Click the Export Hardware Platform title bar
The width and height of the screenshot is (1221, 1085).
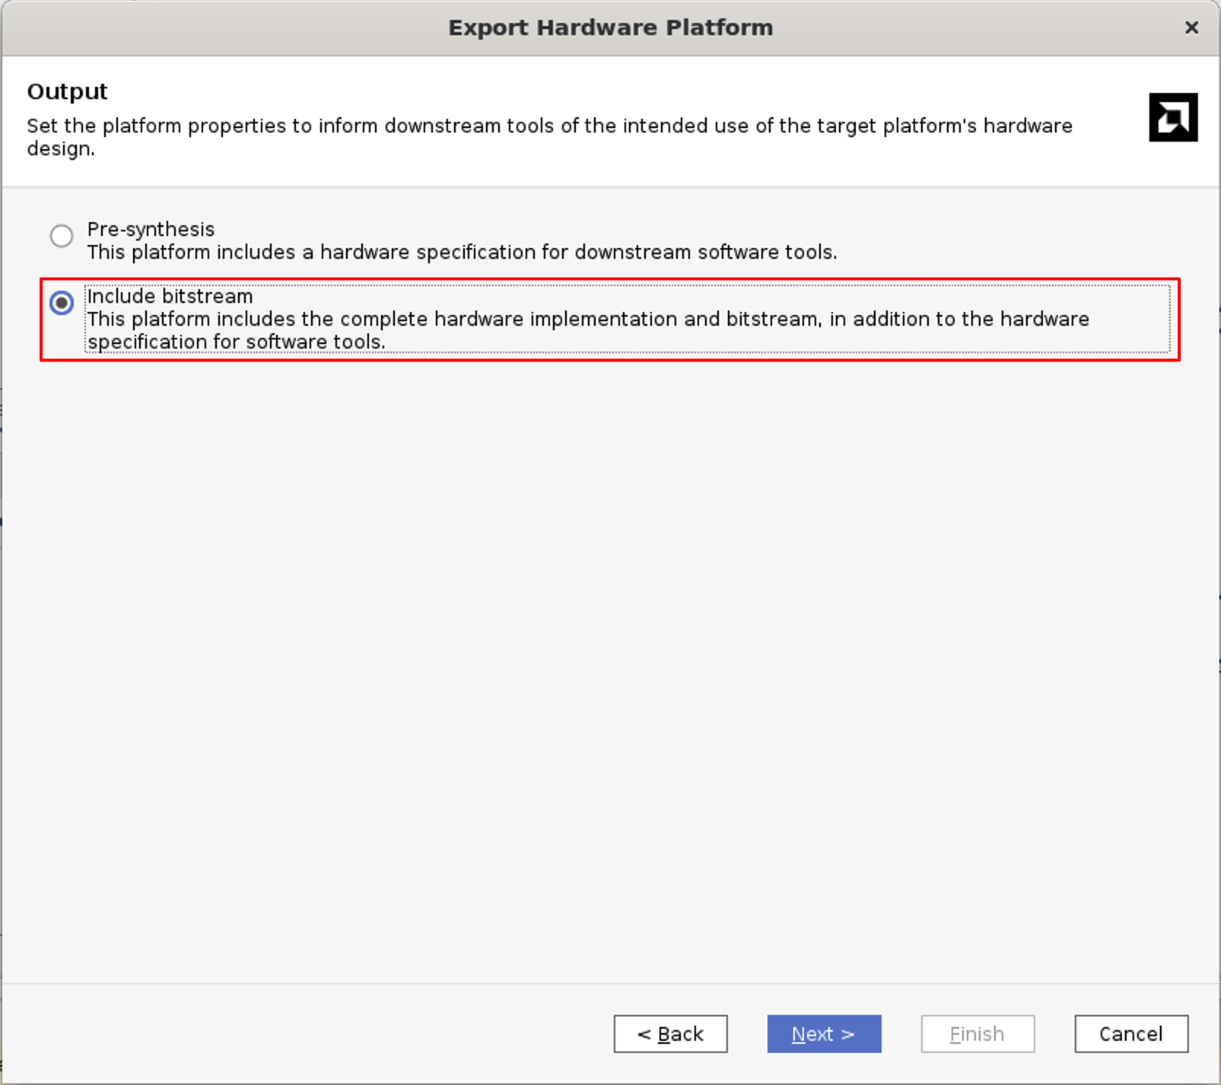coord(610,27)
